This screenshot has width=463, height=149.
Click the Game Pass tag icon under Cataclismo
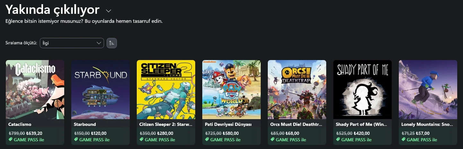click(11, 140)
